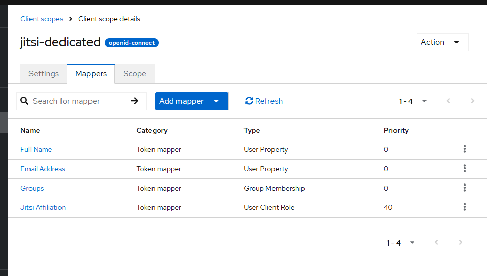The image size is (487, 276).
Task: Go back to Client scopes breadcrumb
Action: point(42,19)
